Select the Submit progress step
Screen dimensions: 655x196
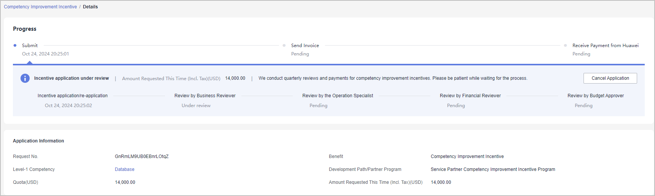[30, 46]
